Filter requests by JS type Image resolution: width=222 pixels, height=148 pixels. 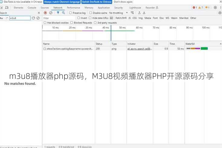click(x=129, y=18)
